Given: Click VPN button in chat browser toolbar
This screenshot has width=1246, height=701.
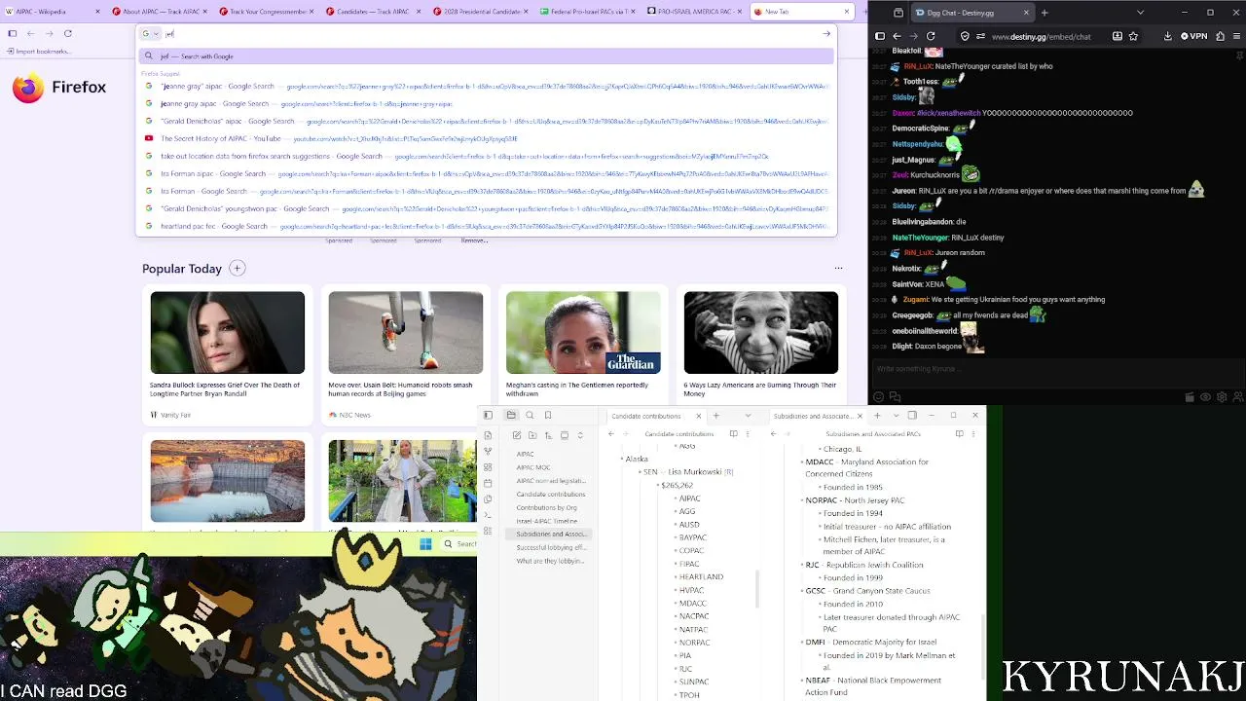Looking at the screenshot, I should point(1193,36).
